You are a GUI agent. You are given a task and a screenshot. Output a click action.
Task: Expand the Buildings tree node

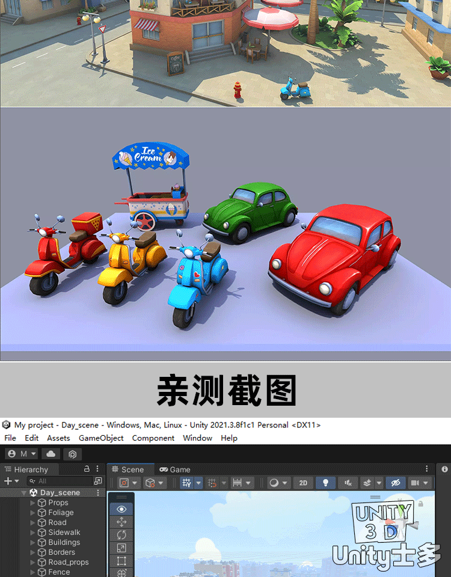click(32, 543)
